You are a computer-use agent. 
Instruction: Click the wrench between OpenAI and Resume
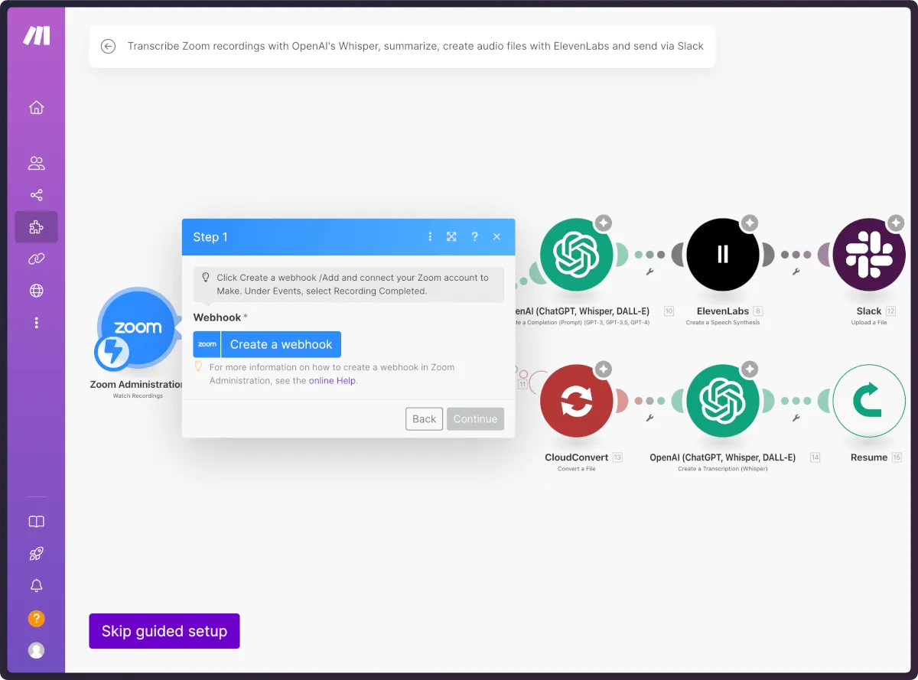point(796,418)
